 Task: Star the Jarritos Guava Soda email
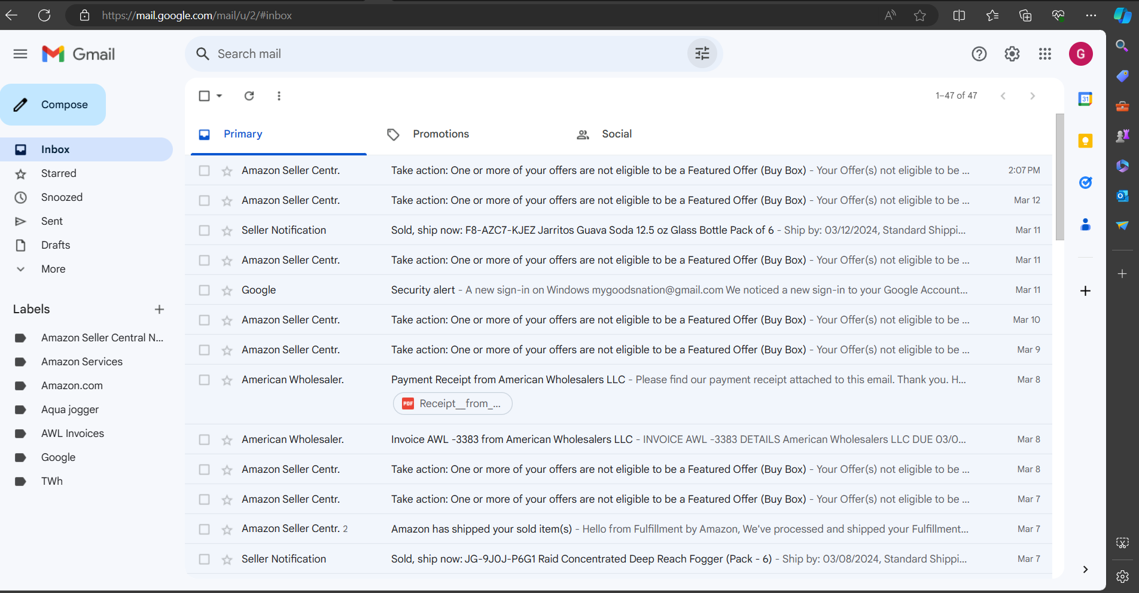tap(227, 231)
